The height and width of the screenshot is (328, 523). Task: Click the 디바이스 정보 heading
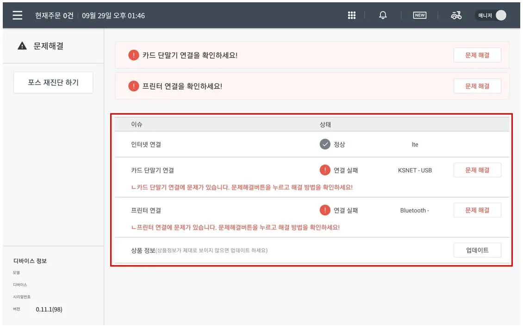pyautogui.click(x=30, y=261)
